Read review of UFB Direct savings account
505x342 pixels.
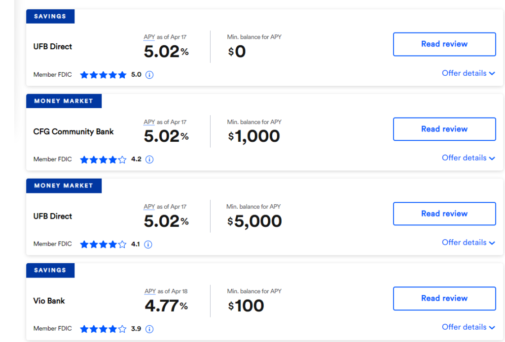(x=444, y=44)
